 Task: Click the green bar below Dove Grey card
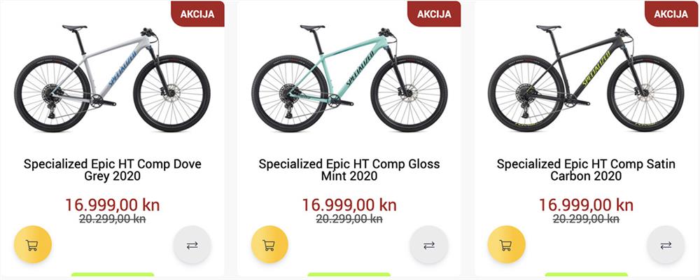(113, 274)
